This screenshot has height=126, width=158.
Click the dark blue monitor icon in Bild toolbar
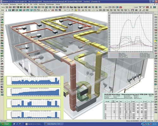tap(60, 10)
